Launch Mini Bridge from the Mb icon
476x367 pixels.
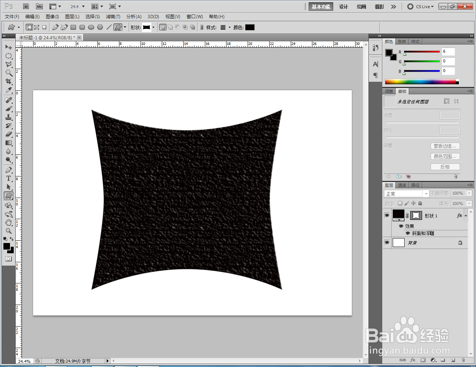[39, 7]
